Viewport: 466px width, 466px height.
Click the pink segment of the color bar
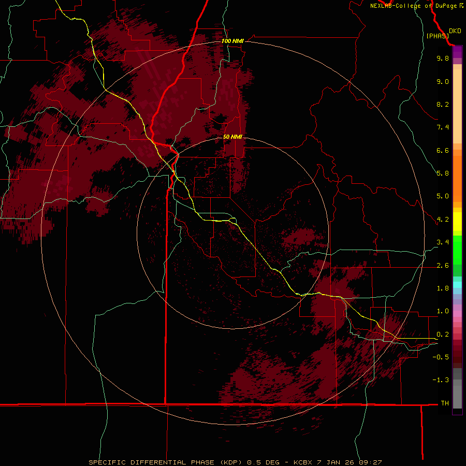pyautogui.click(x=457, y=314)
